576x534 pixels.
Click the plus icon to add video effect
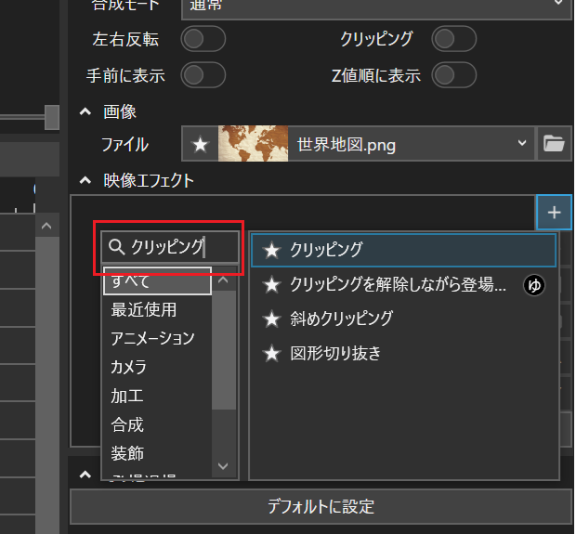(x=554, y=213)
